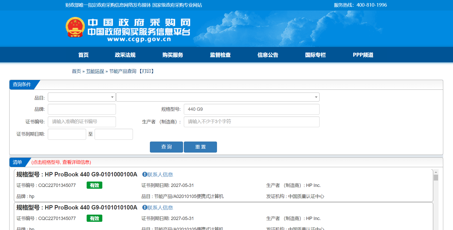This screenshot has width=453, height=230.
Task: Open 首页 in the navigation bar
Action: pos(83,55)
